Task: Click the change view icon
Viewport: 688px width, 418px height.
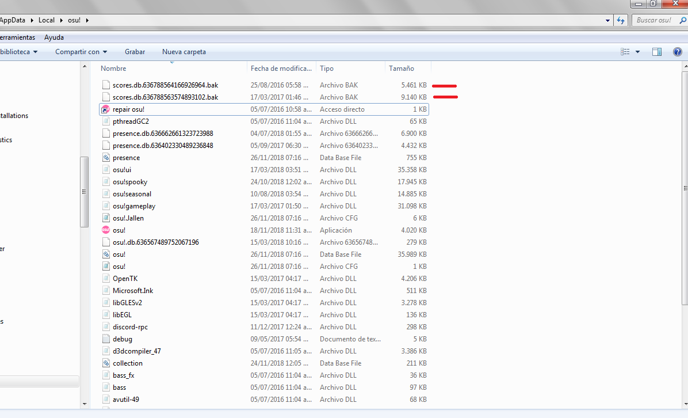Action: point(625,52)
